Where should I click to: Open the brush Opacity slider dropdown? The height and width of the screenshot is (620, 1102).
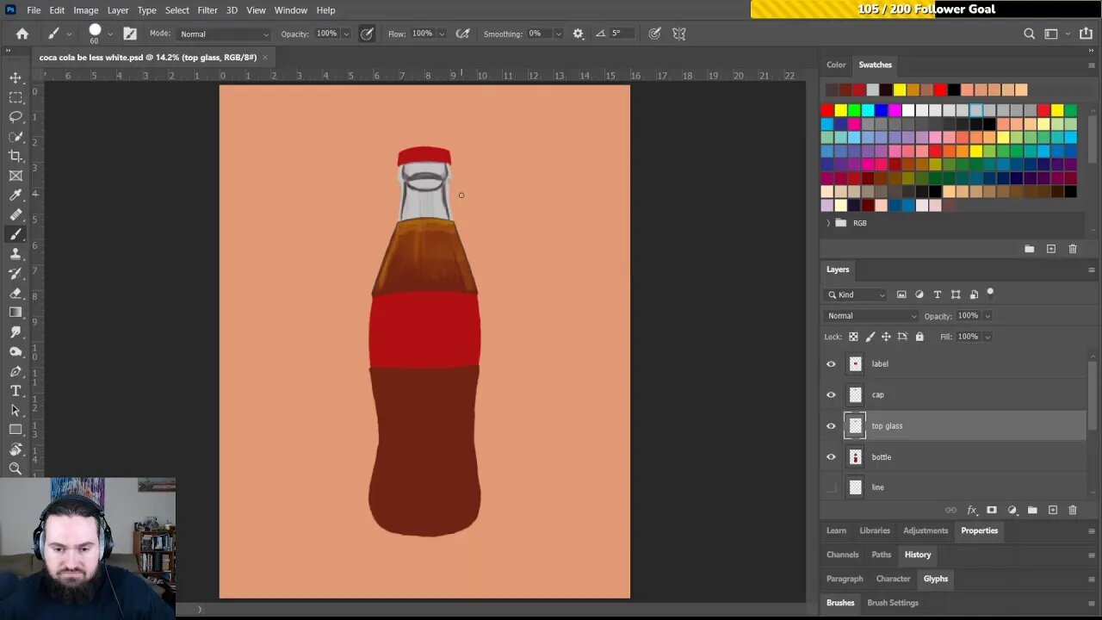(346, 34)
